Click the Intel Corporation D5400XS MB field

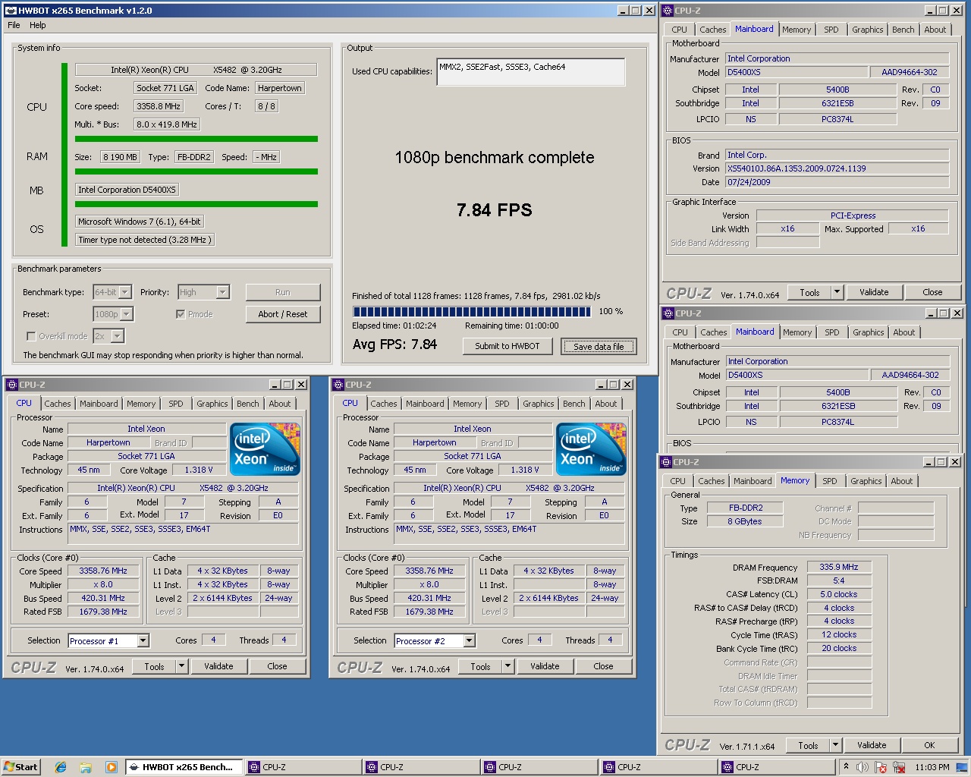click(x=127, y=190)
